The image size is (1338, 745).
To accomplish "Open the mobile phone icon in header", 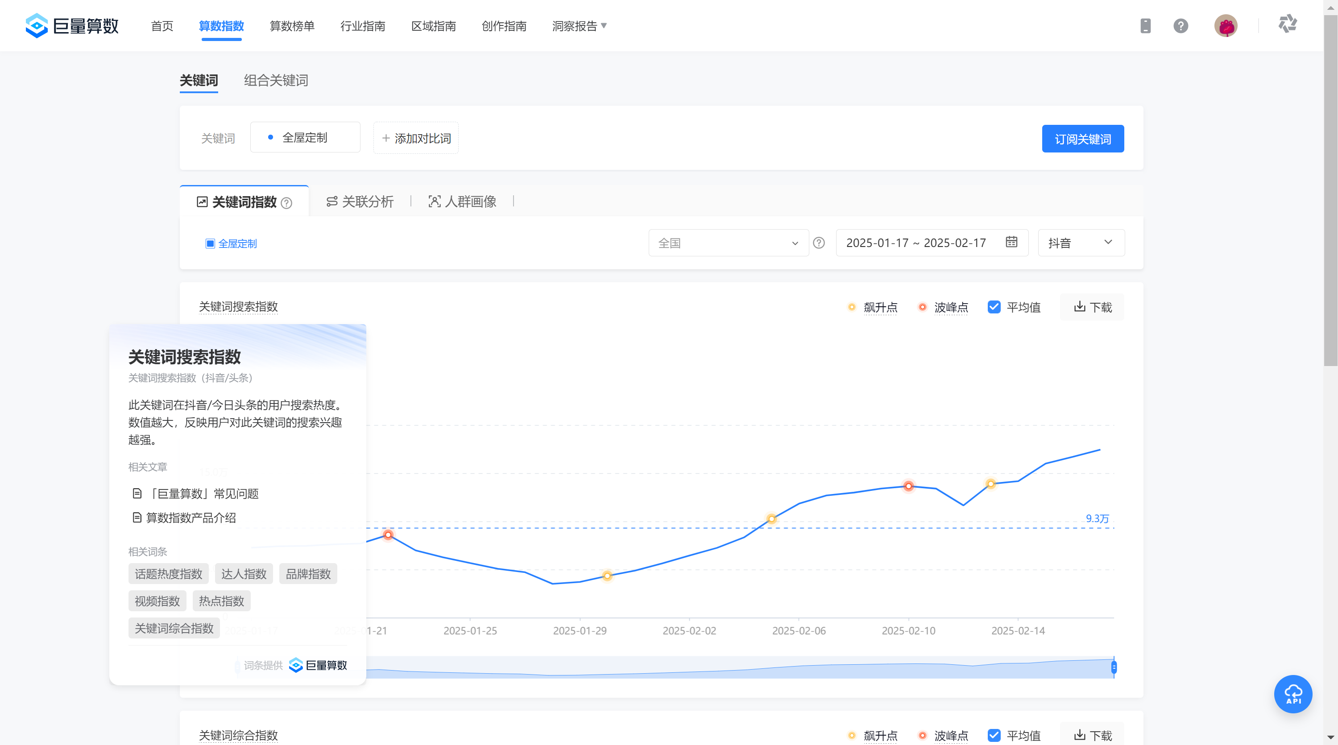I will click(x=1145, y=25).
